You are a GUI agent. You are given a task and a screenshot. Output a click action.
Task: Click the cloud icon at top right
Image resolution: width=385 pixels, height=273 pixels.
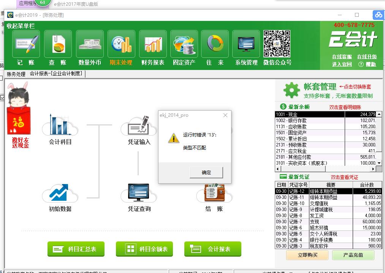[379, 15]
